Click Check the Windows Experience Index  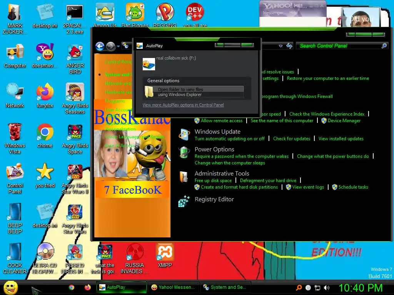[327, 114]
